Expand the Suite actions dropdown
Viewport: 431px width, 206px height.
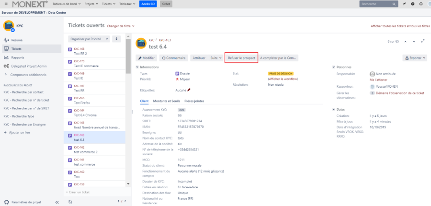tap(216, 58)
